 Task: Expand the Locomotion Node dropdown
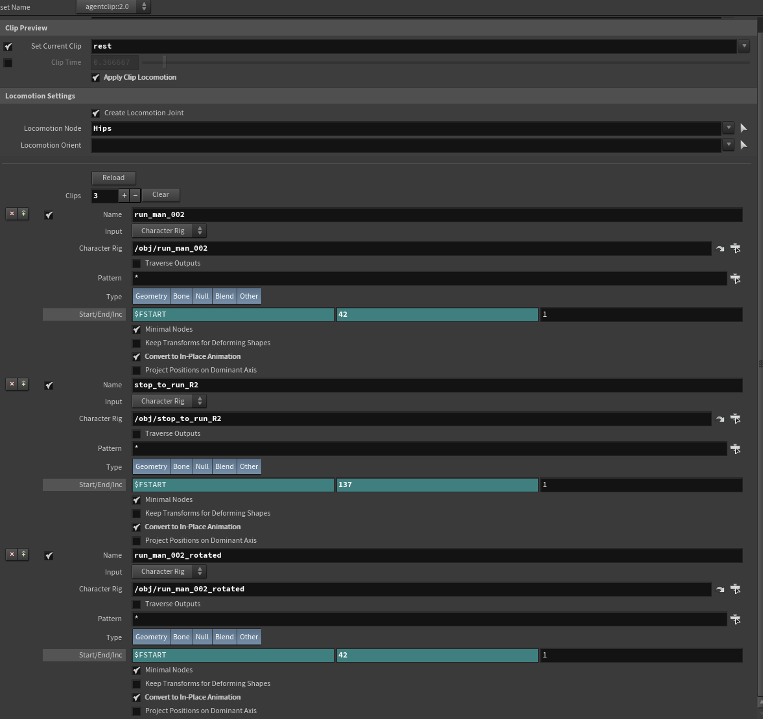(728, 128)
